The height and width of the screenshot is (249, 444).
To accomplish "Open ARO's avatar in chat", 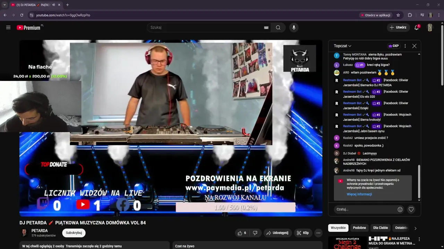I will 336,73.
